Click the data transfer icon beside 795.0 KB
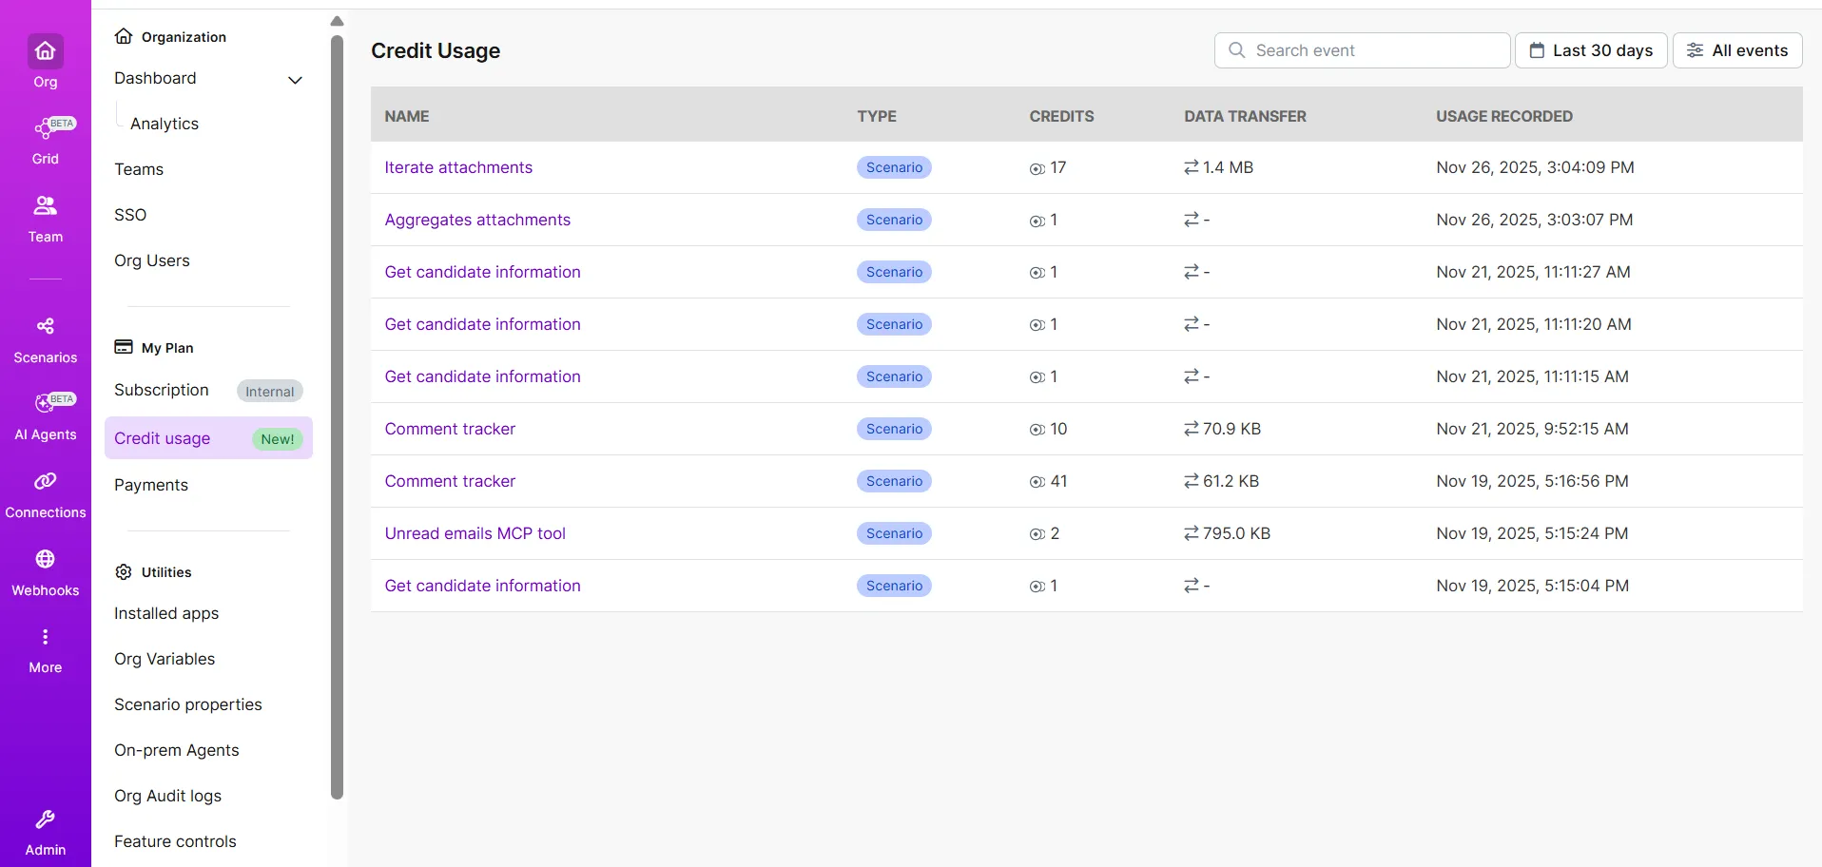The width and height of the screenshot is (1822, 867). 1192,533
